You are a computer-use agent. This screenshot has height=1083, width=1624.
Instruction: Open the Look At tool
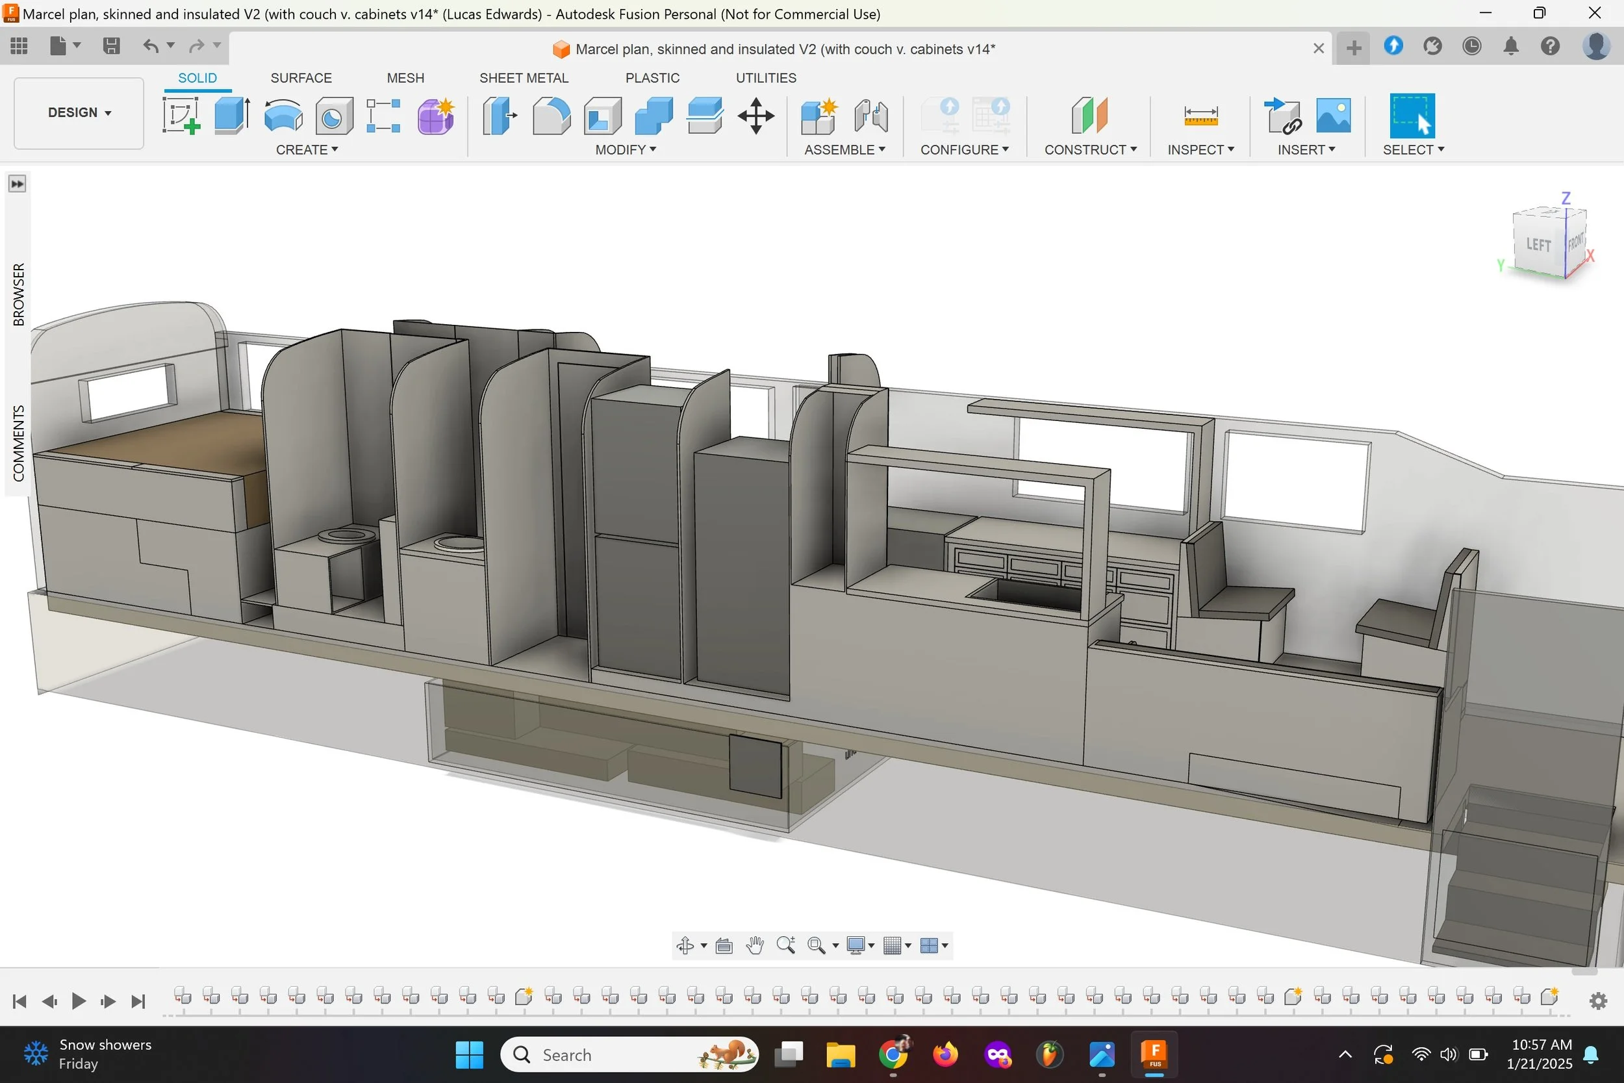(724, 945)
